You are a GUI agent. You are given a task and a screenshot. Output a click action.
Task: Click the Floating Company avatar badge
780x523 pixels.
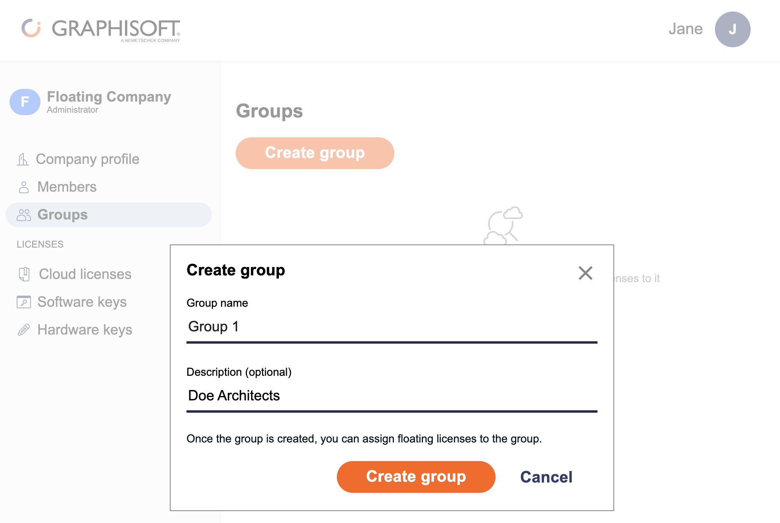tap(25, 102)
